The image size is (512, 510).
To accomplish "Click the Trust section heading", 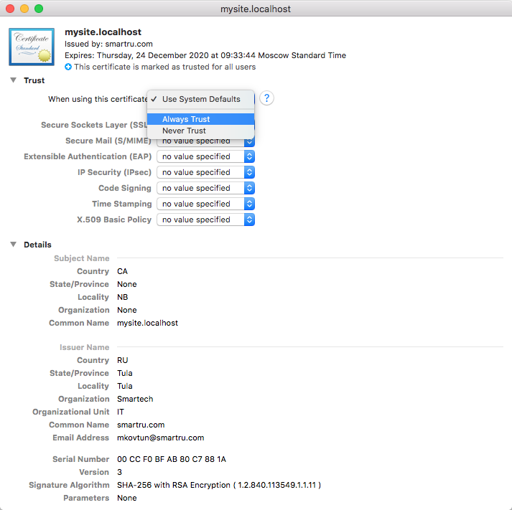I will coord(34,80).
